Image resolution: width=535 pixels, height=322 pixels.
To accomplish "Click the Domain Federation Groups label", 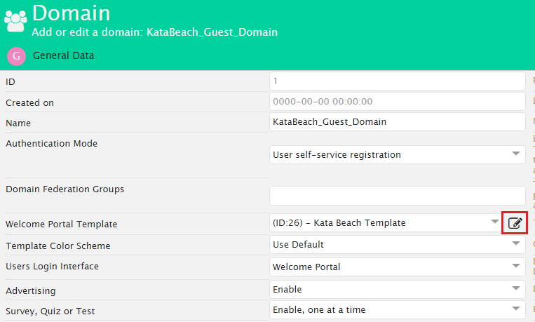I will tap(65, 189).
